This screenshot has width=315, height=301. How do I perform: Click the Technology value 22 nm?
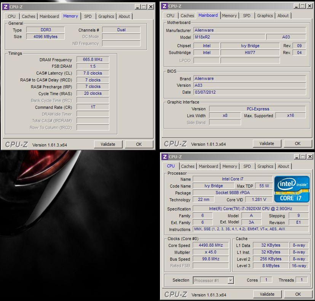203,199
